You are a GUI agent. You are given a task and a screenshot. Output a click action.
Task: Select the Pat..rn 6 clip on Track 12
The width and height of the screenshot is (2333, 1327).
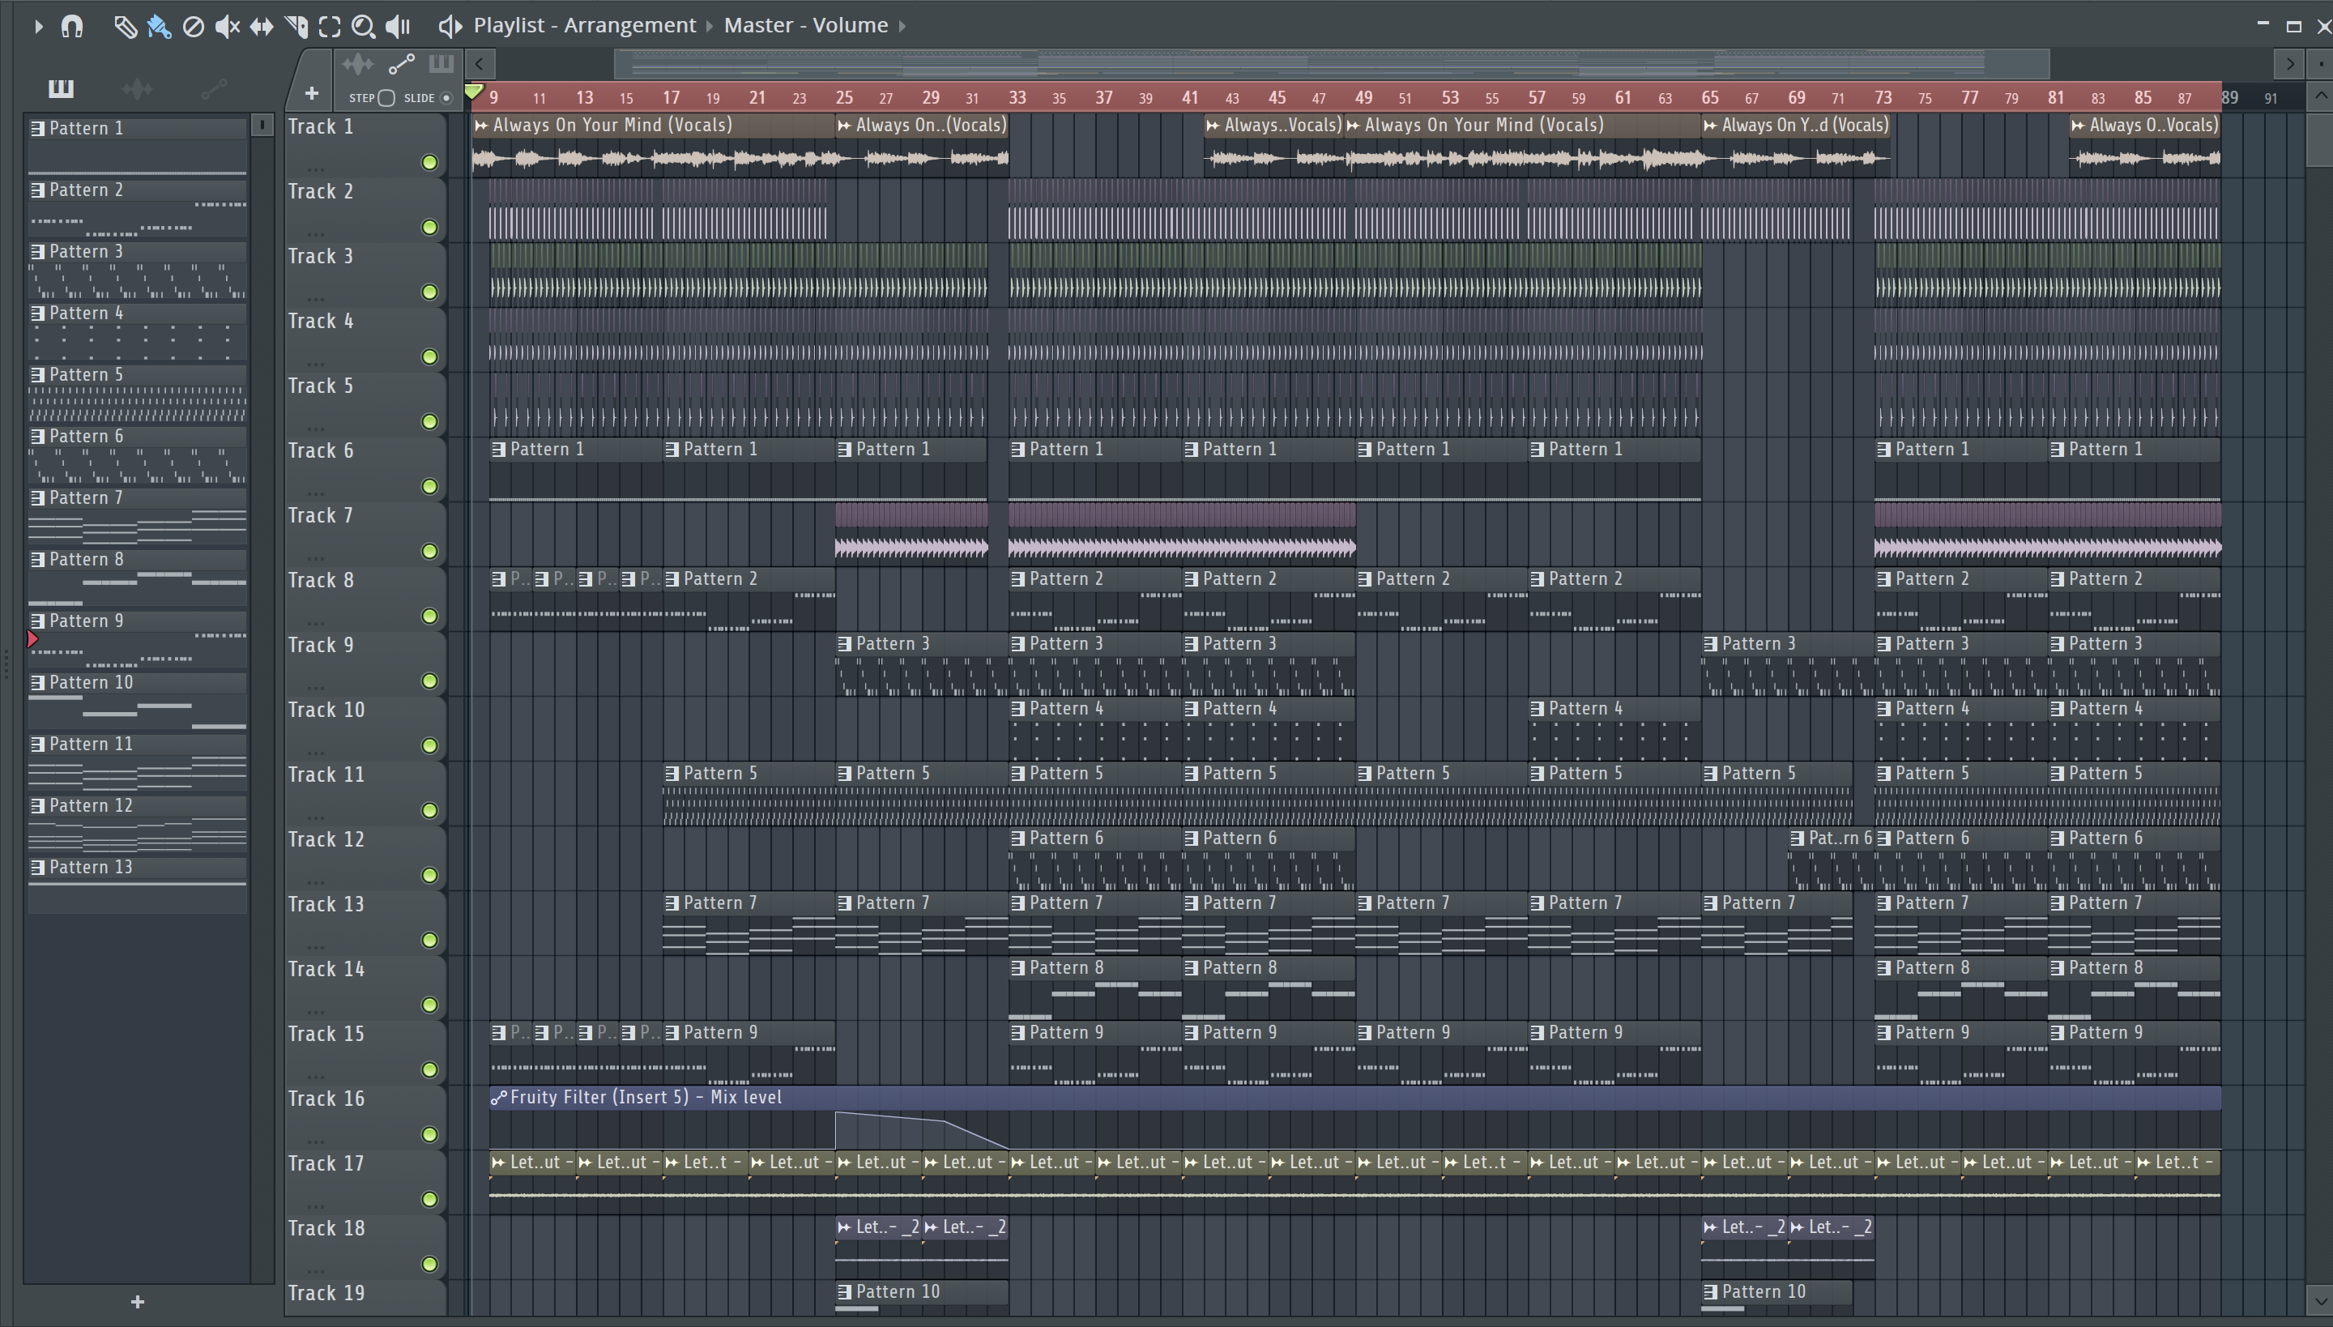1832,859
